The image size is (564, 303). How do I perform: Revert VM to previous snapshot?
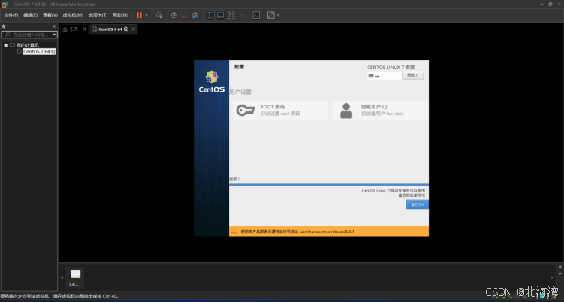[185, 15]
